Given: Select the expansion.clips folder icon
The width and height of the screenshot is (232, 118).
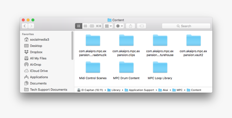Looking at the screenshot, I should point(126,40).
